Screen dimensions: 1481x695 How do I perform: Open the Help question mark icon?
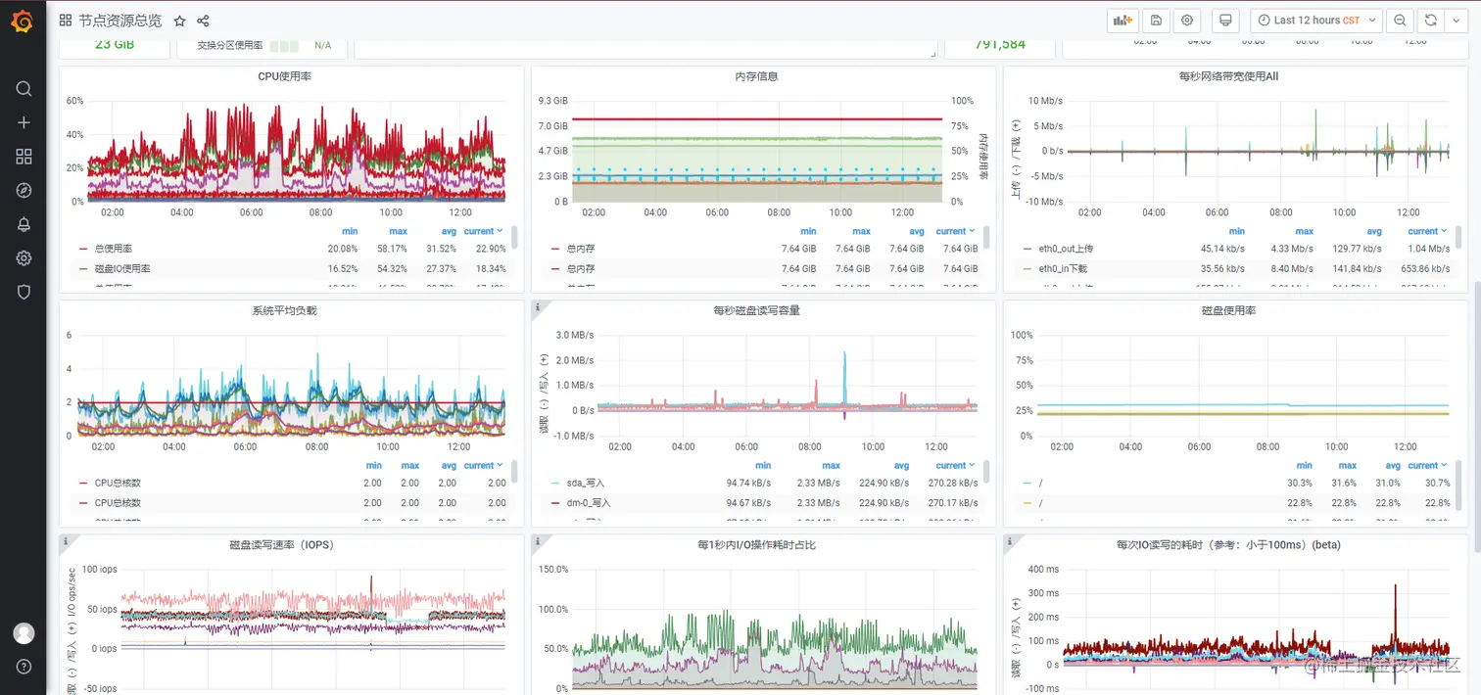pos(24,667)
